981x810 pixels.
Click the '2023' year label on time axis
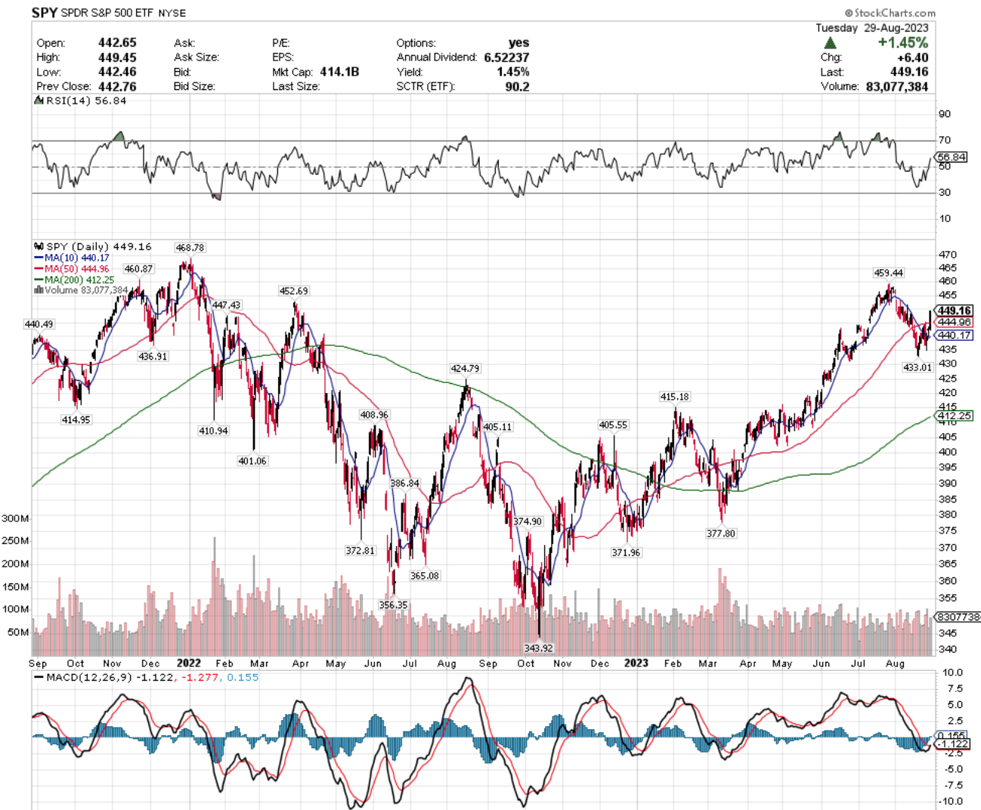[x=636, y=663]
